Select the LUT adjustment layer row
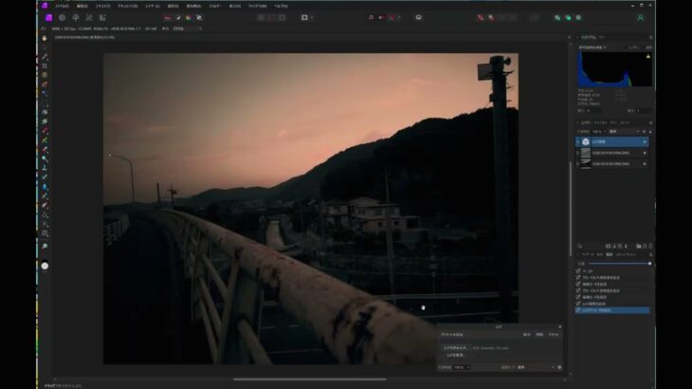The height and width of the screenshot is (389, 692). click(612, 141)
